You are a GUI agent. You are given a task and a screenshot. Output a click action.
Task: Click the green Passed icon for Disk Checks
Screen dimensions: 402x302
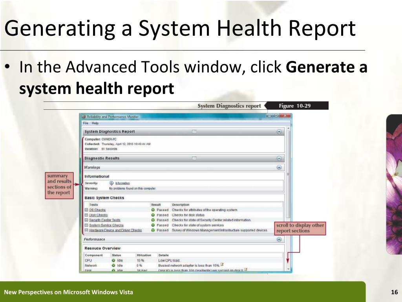(153, 215)
